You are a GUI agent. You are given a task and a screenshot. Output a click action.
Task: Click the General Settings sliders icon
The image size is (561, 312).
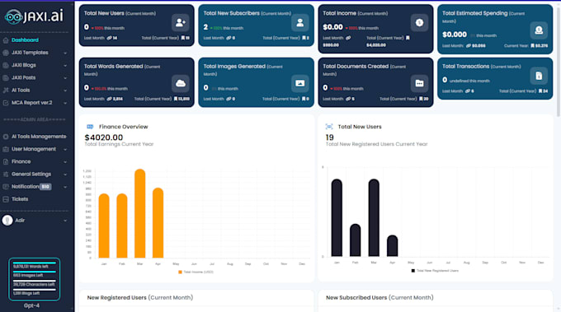tap(6, 175)
